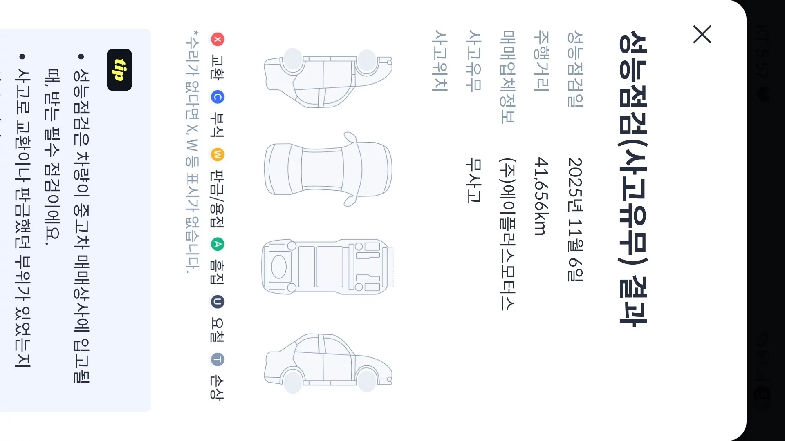Tap the 무사고 accident status value
This screenshot has height=441, width=785.
[x=474, y=181]
